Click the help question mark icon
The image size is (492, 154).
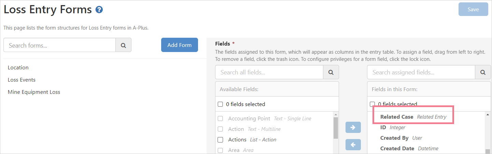tap(99, 10)
